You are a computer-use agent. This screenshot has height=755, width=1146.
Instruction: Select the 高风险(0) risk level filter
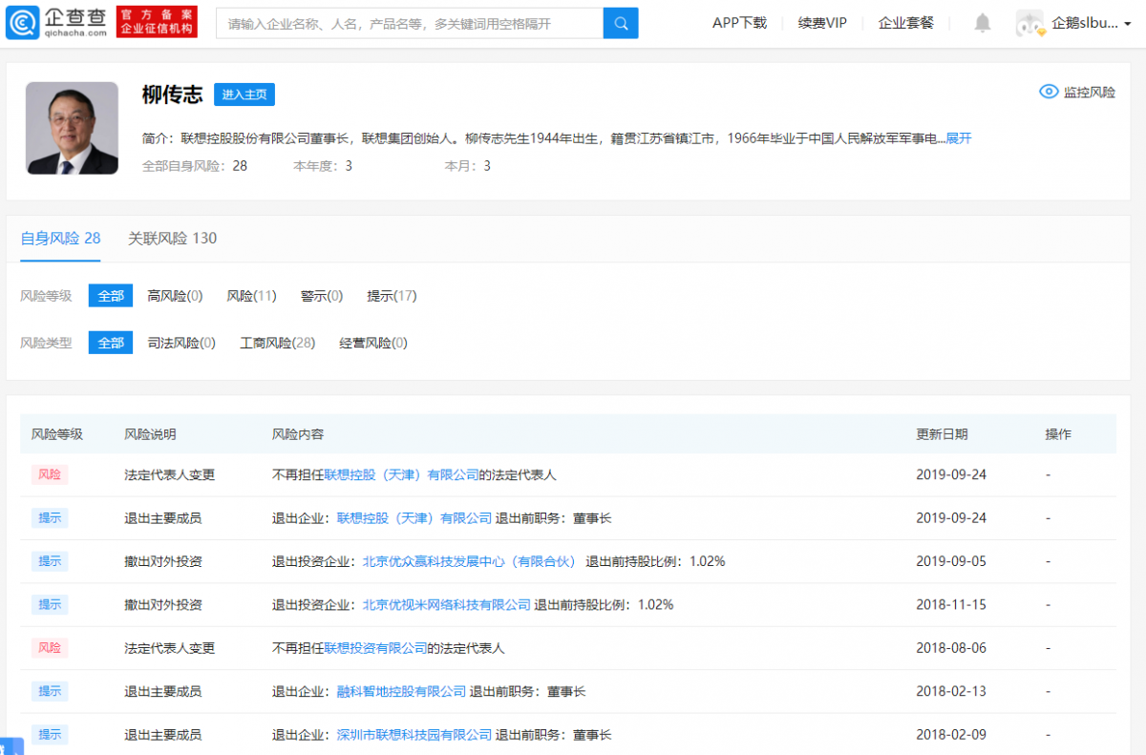coord(175,296)
